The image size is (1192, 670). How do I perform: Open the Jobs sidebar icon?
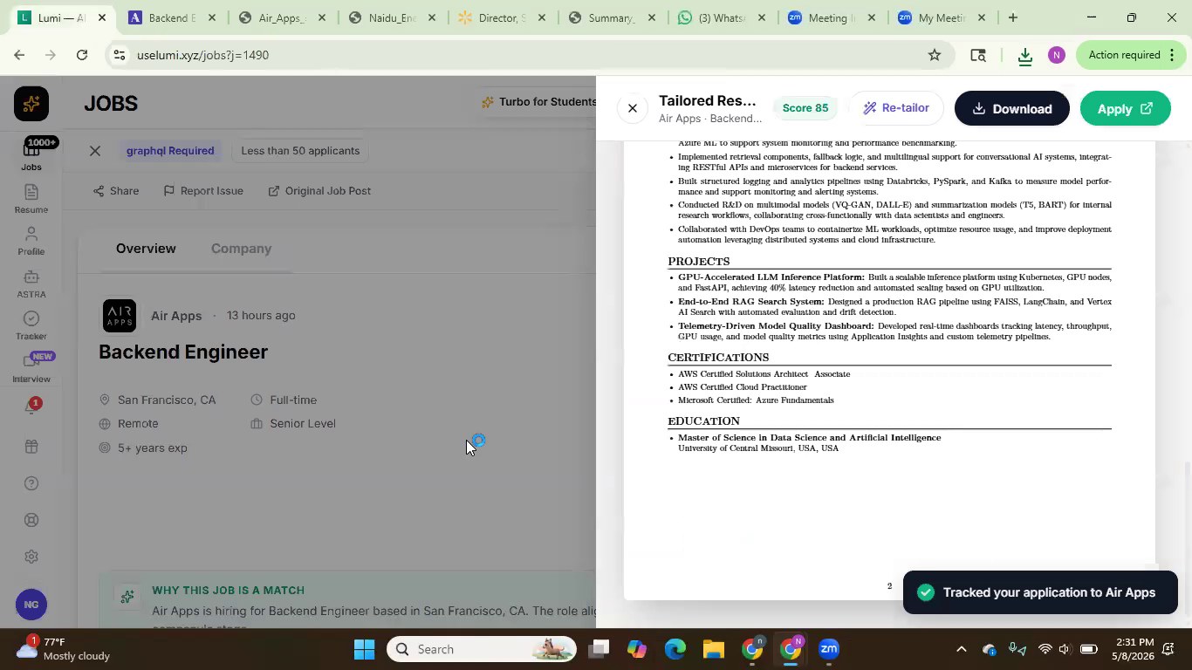point(31,155)
